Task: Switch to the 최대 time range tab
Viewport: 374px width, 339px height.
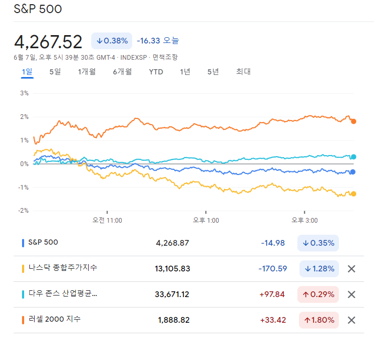Action: coord(243,72)
